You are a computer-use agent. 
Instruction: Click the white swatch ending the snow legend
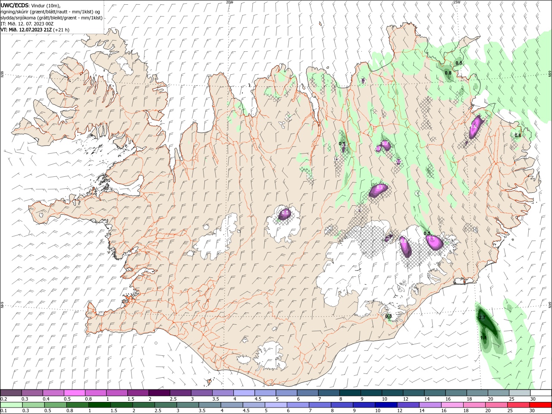(540, 393)
